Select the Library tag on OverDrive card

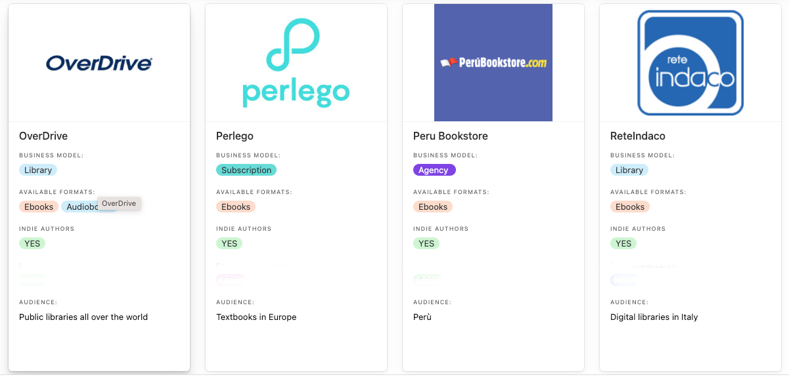click(x=38, y=170)
